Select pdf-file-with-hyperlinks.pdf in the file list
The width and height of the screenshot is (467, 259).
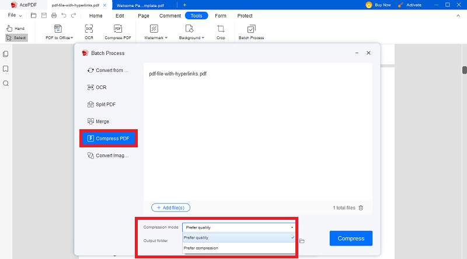(x=178, y=74)
